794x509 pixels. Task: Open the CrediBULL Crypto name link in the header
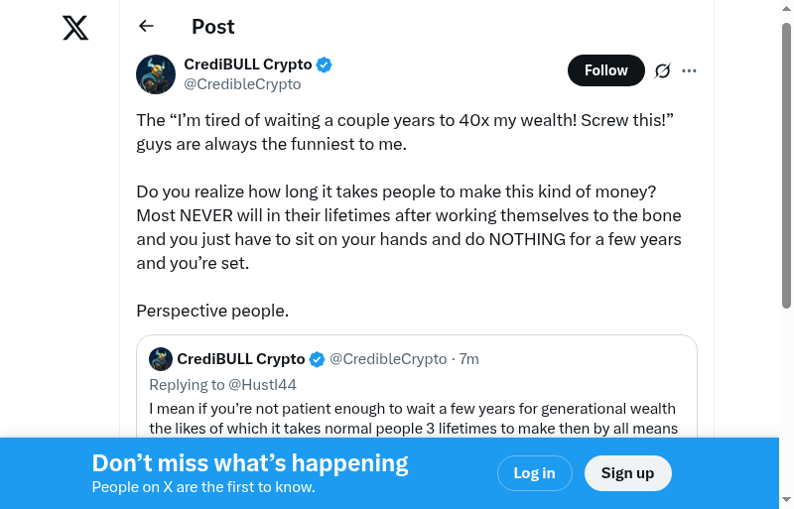tap(248, 64)
